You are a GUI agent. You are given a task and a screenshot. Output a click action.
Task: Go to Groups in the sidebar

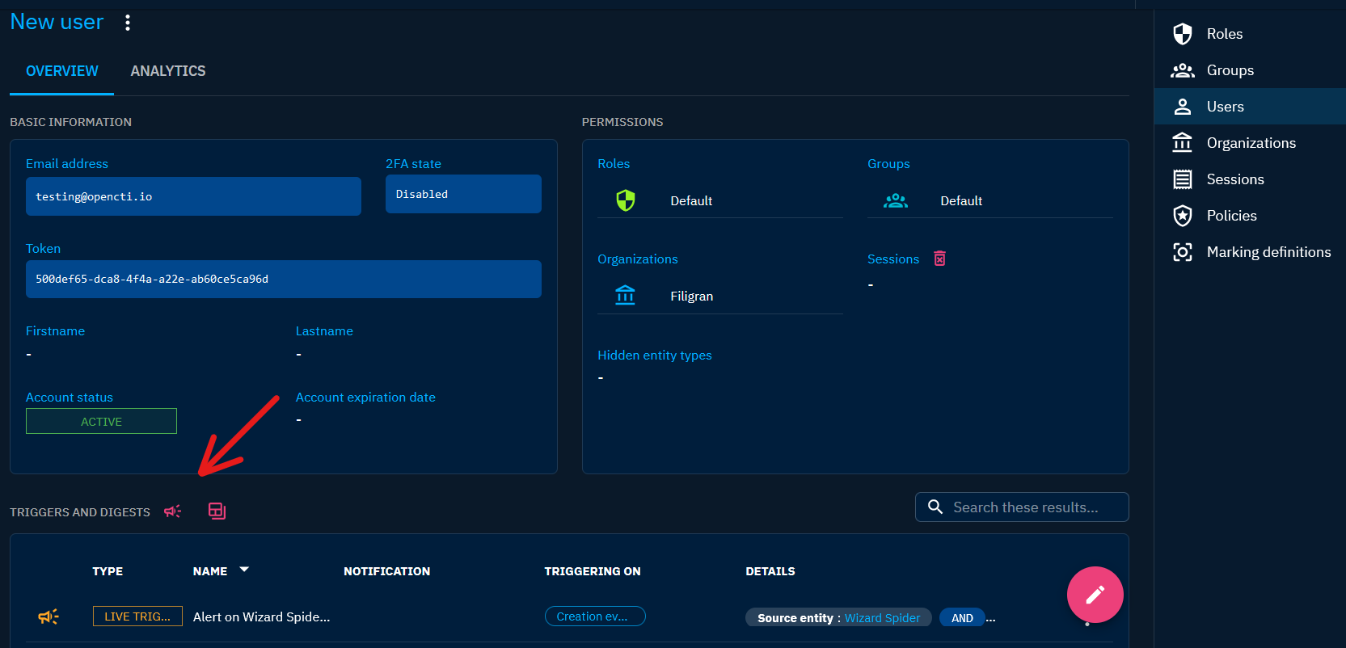[1230, 70]
